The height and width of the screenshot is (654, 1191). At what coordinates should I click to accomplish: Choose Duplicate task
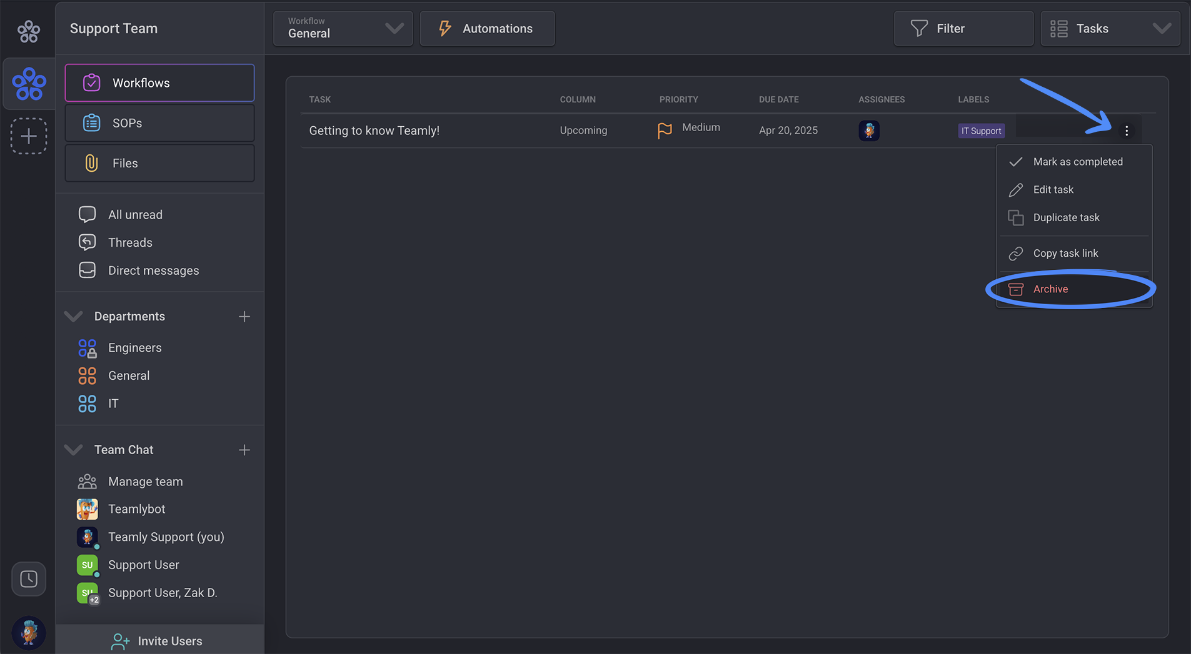click(x=1073, y=217)
